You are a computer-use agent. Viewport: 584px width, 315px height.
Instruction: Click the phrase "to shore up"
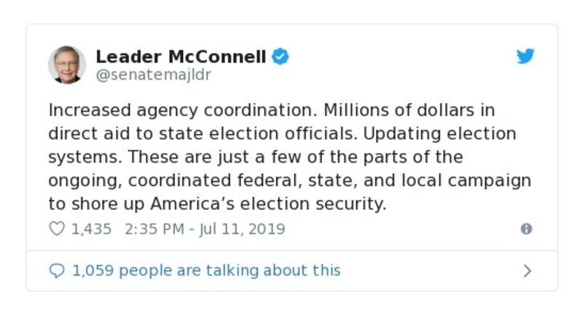pos(98,204)
